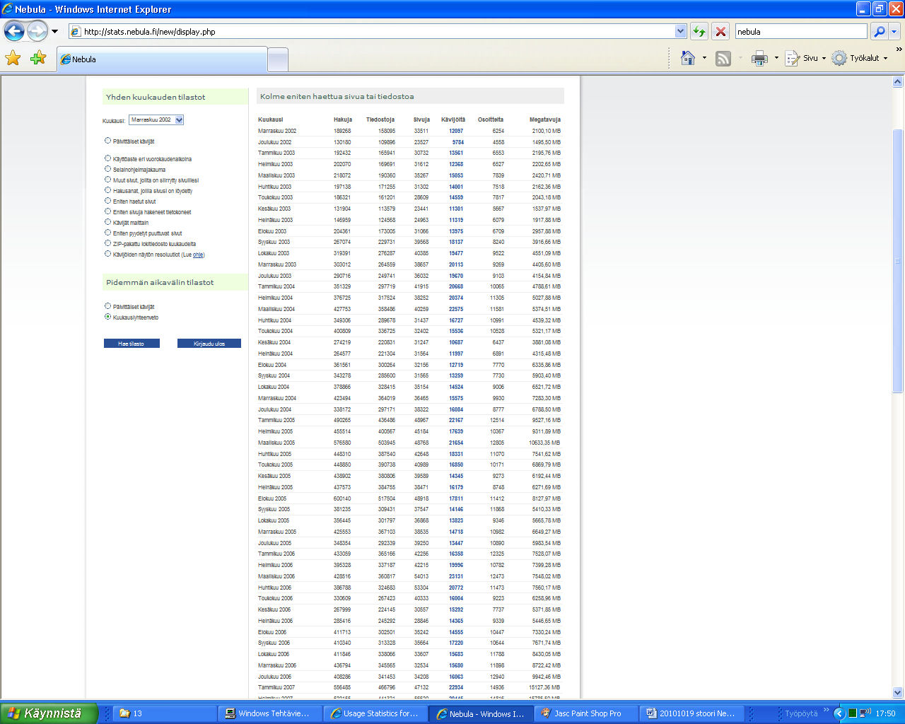Open the Sivu page menu
Viewport: 905px width, 724px height.
pyautogui.click(x=806, y=58)
